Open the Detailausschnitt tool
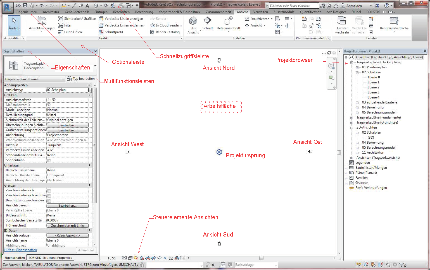430x270 pixels. (228, 21)
